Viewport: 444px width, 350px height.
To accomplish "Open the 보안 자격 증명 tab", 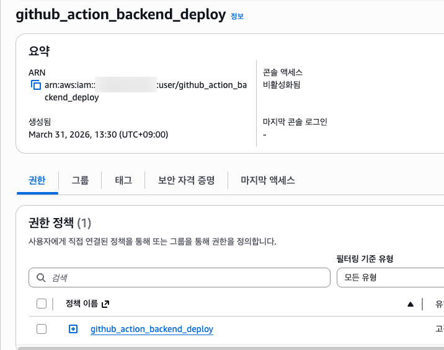I will [x=186, y=180].
